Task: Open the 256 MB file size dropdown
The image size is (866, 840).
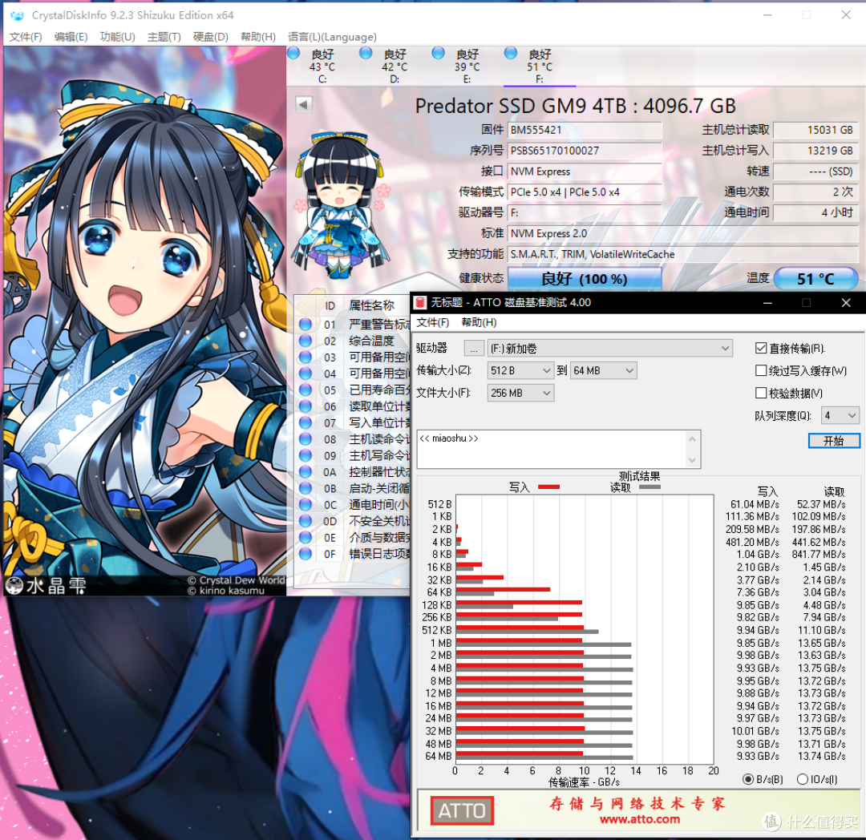Action: [x=520, y=393]
